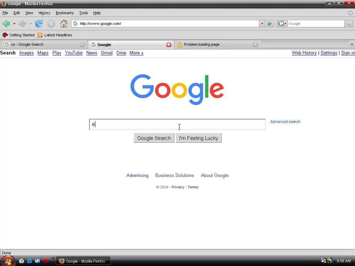The height and width of the screenshot is (266, 355).
Task: Open the back history dropdown arrow
Action: pos(14,24)
